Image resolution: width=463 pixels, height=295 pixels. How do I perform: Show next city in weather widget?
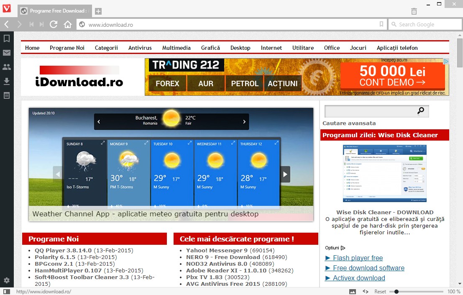[244, 122]
